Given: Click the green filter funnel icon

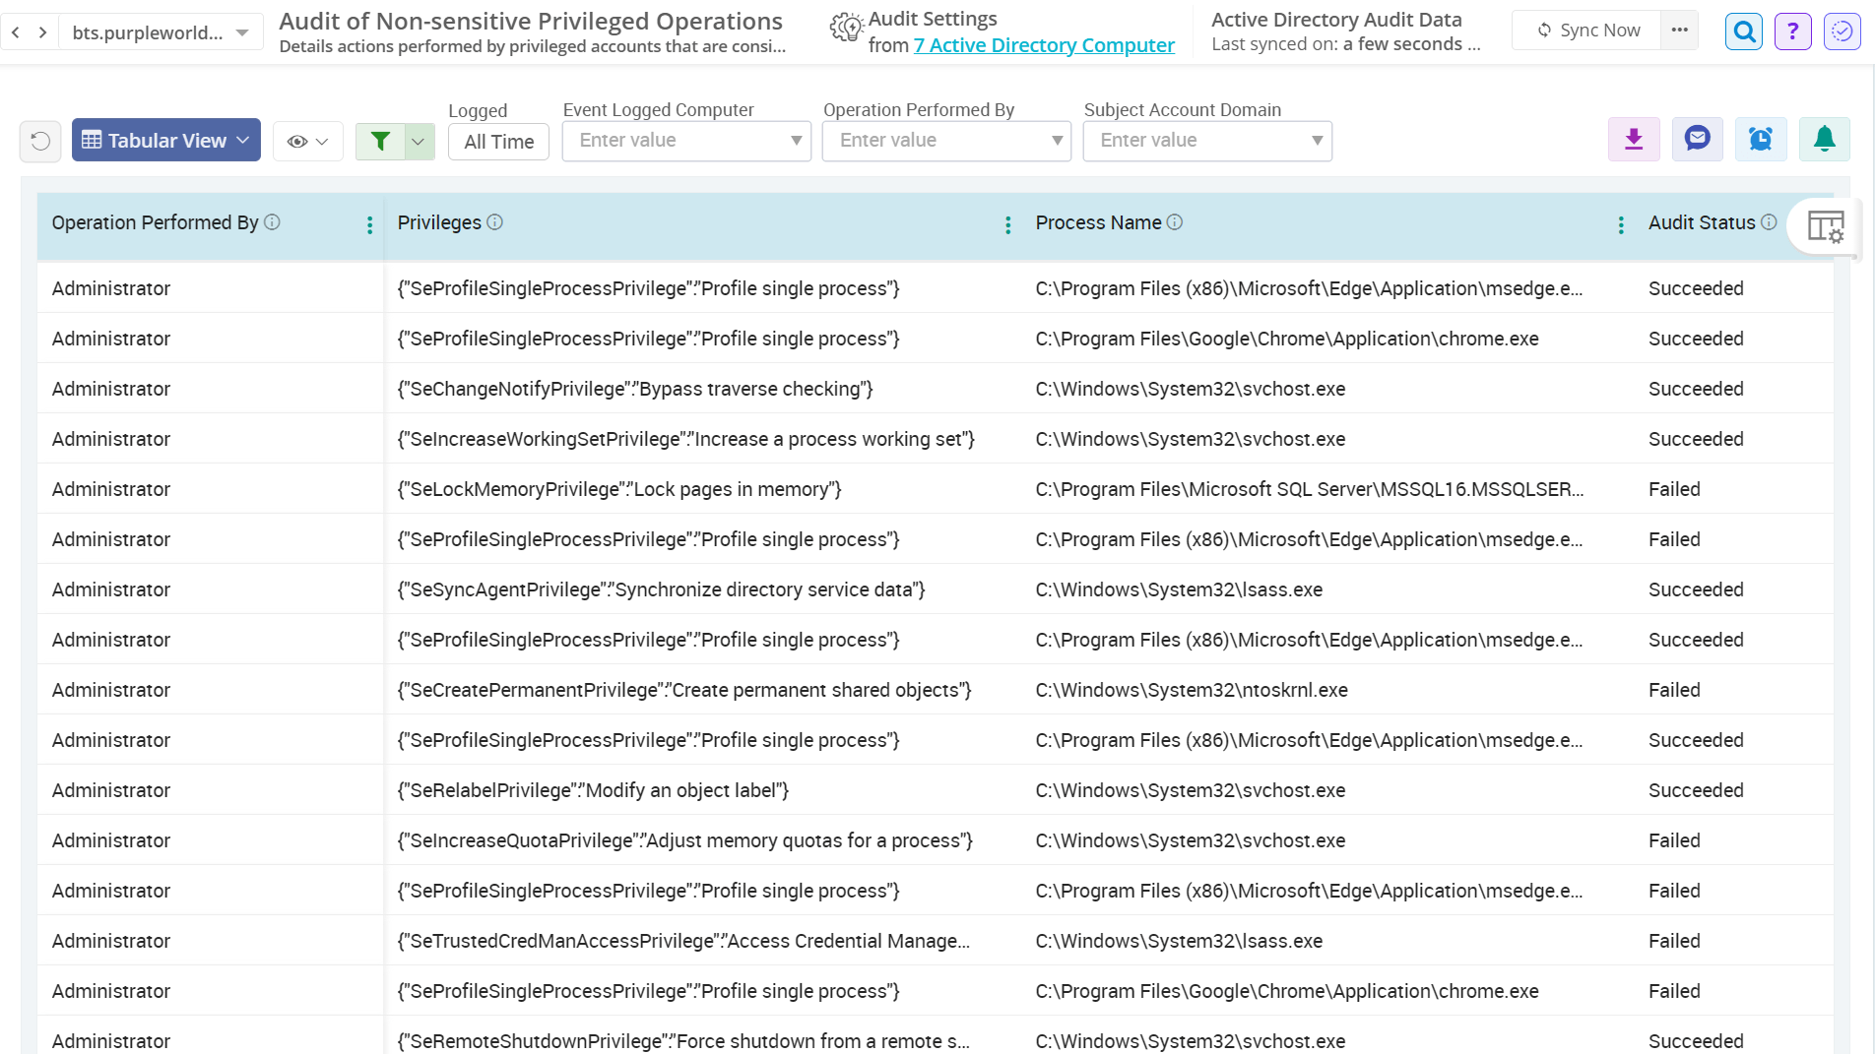Looking at the screenshot, I should click(380, 141).
